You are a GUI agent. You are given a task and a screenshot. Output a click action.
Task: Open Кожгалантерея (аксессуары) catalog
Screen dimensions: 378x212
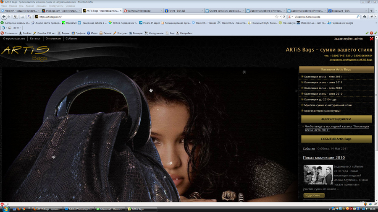click(x=322, y=111)
